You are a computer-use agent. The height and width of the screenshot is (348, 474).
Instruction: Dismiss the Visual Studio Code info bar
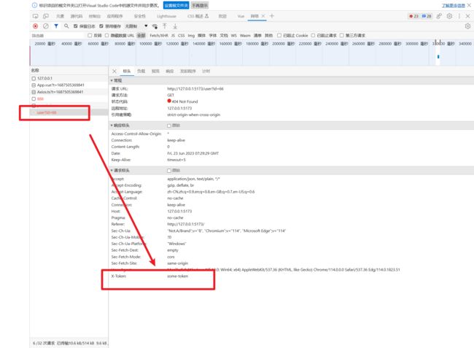[469, 5]
